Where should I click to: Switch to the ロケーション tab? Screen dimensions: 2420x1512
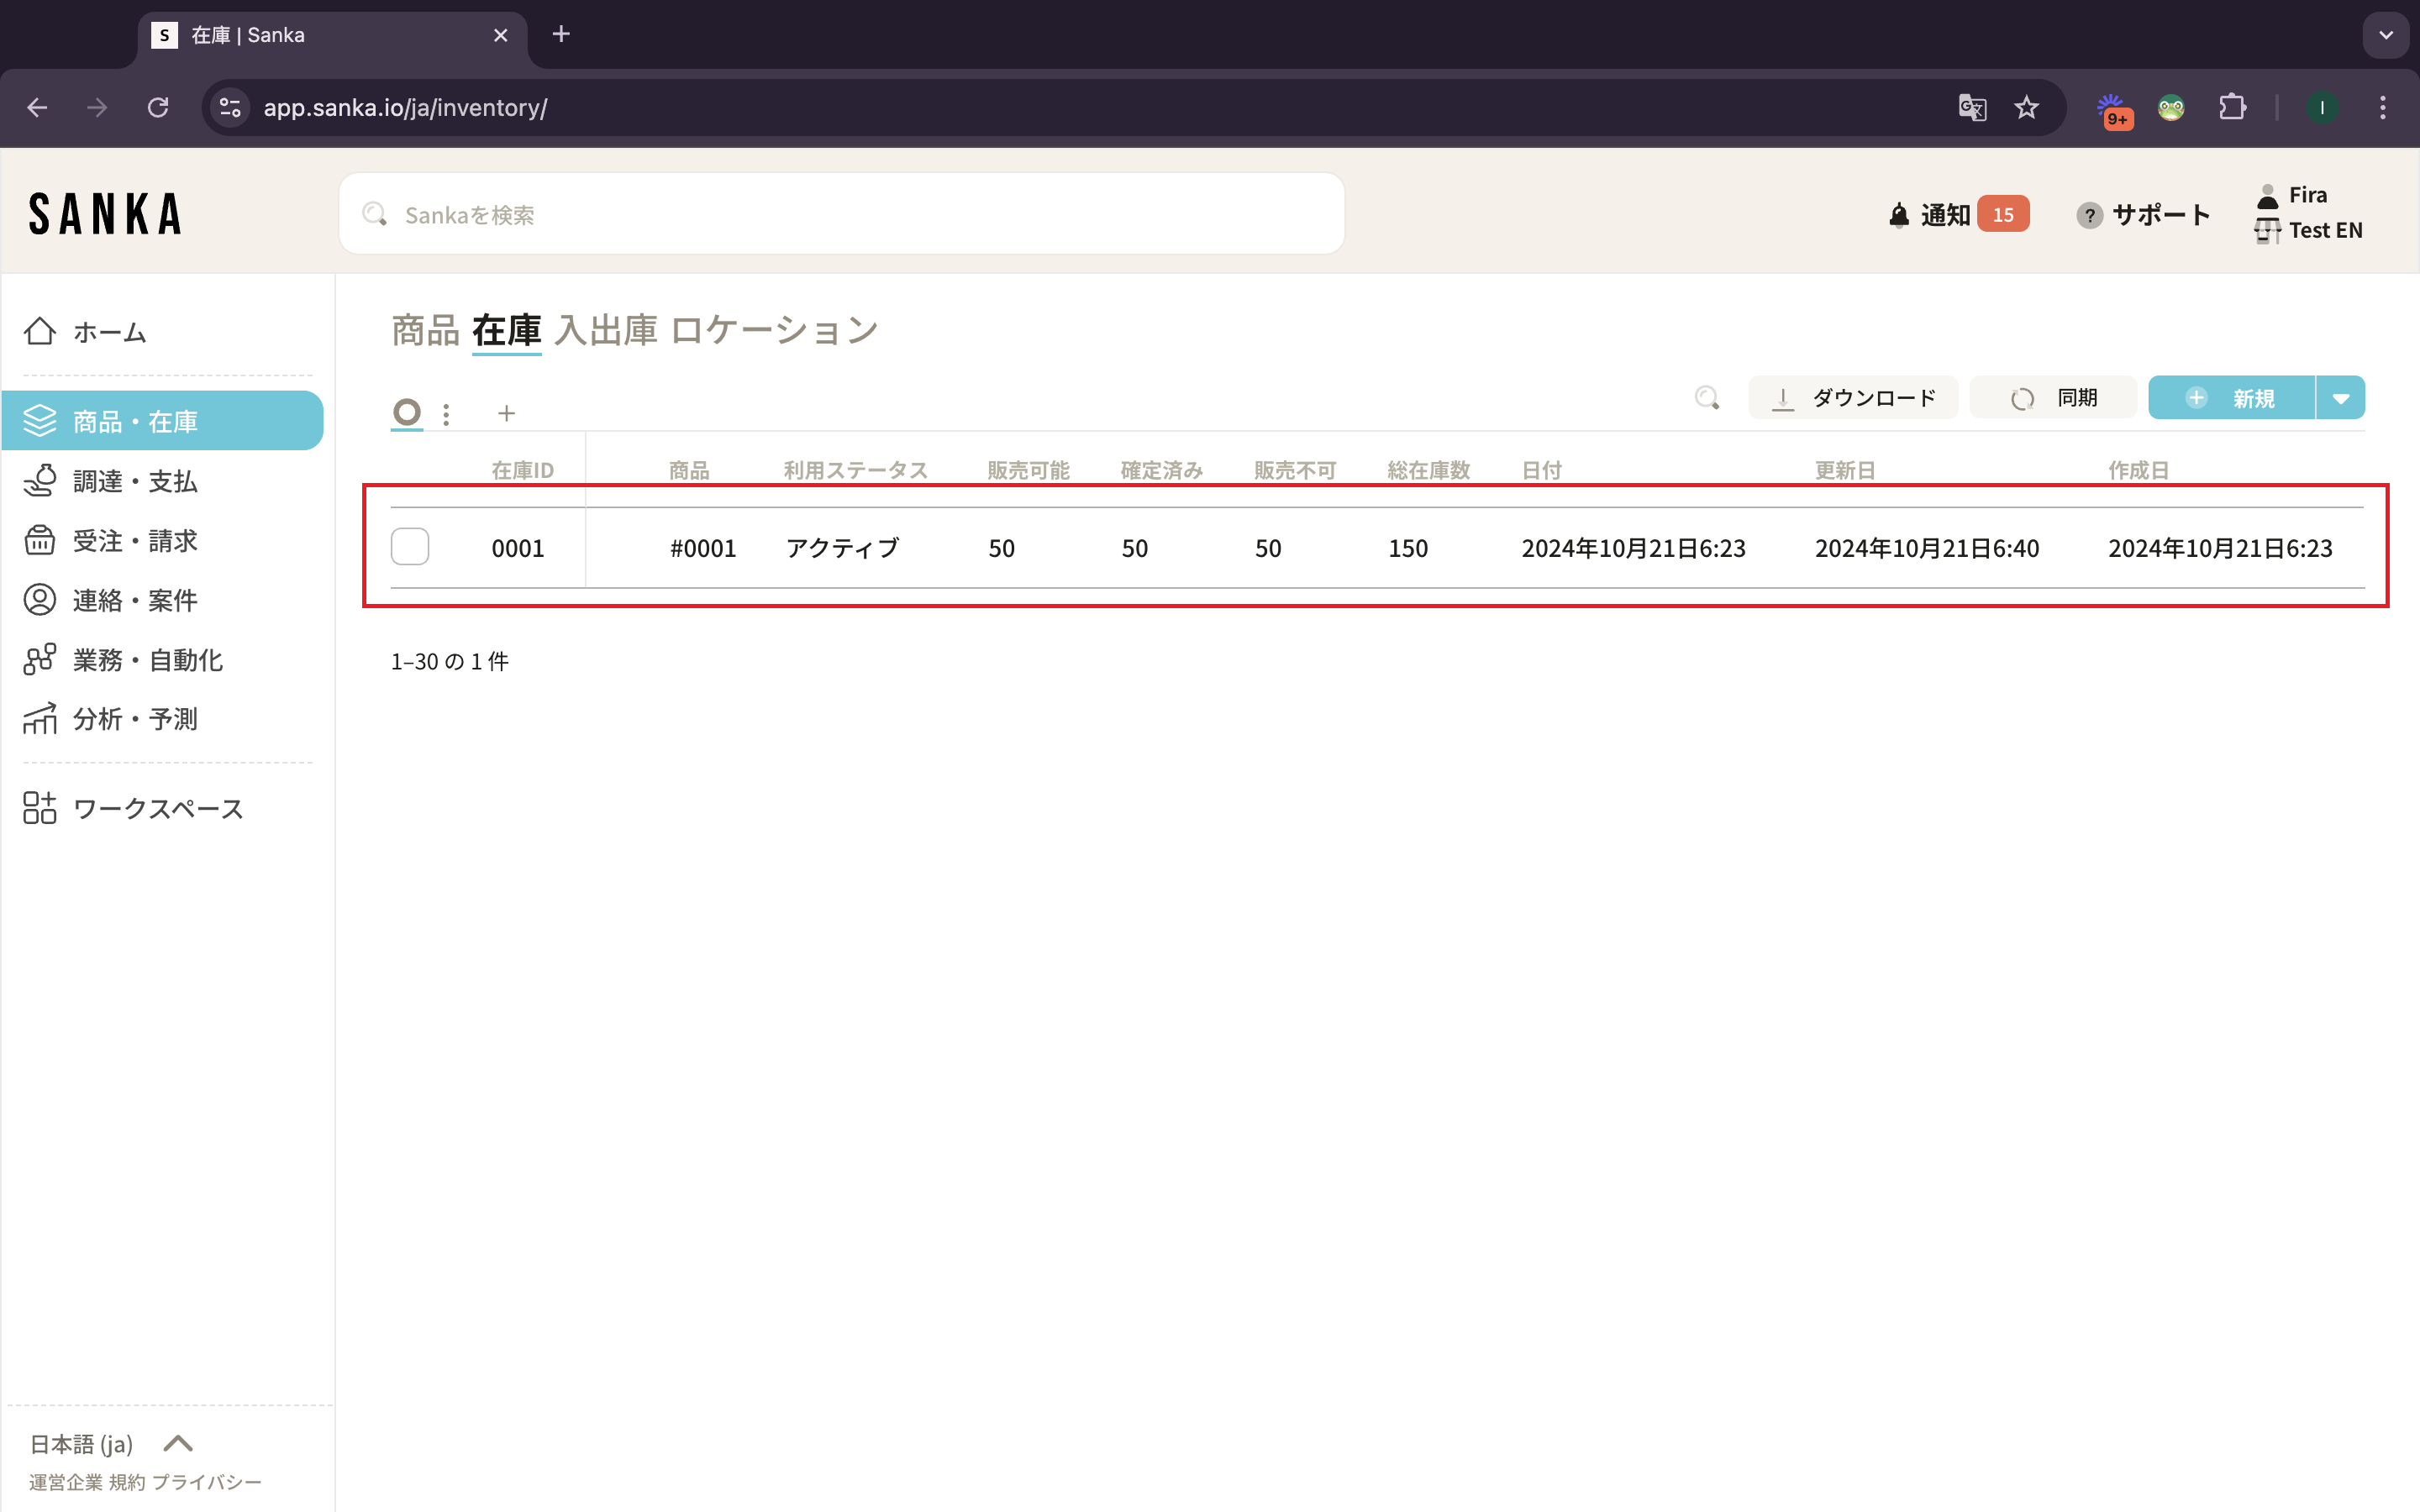pos(774,330)
